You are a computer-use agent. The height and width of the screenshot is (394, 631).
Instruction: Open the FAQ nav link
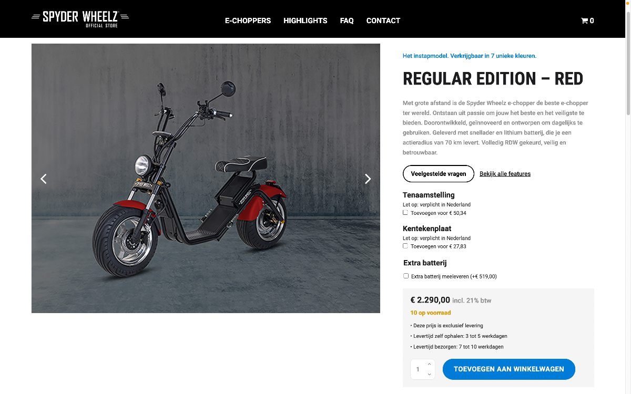(x=347, y=21)
